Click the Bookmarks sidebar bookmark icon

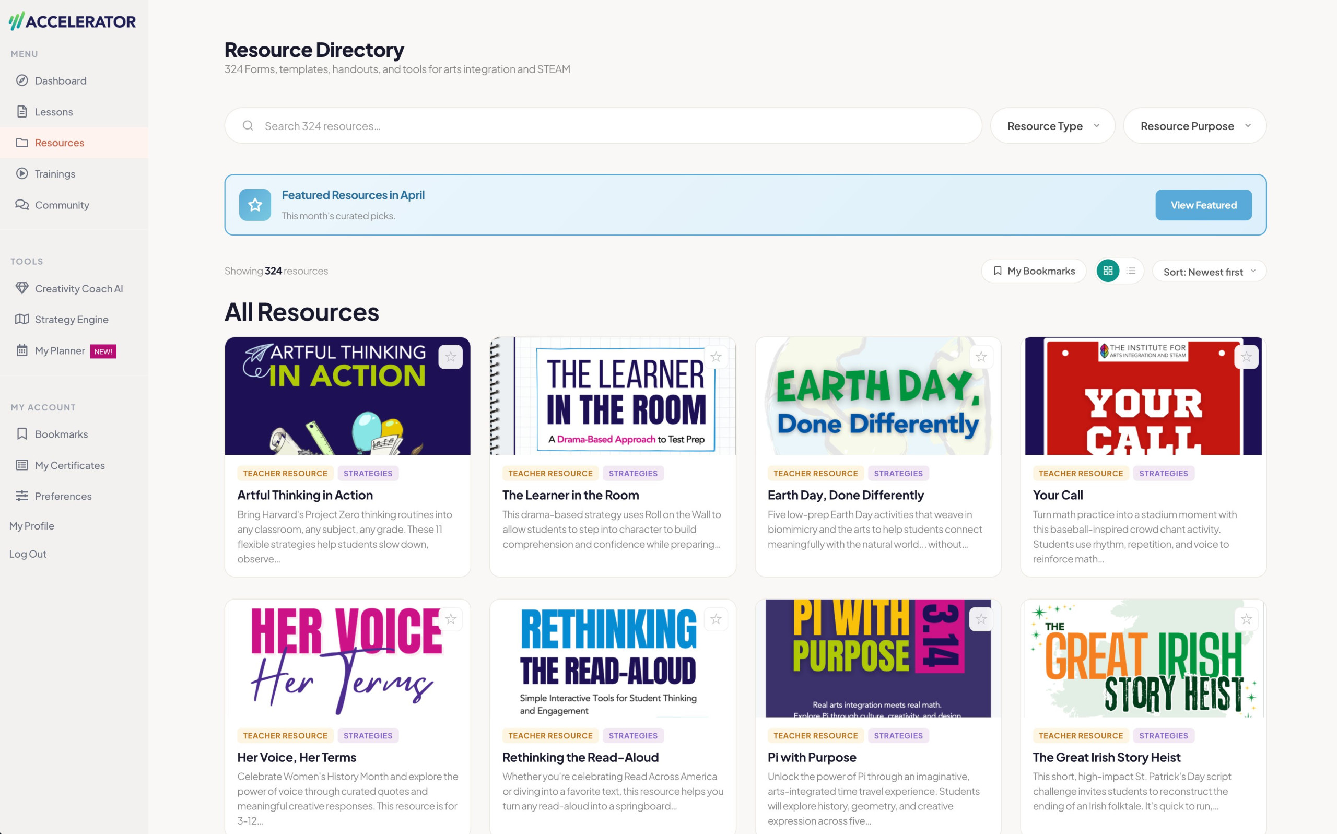point(22,433)
